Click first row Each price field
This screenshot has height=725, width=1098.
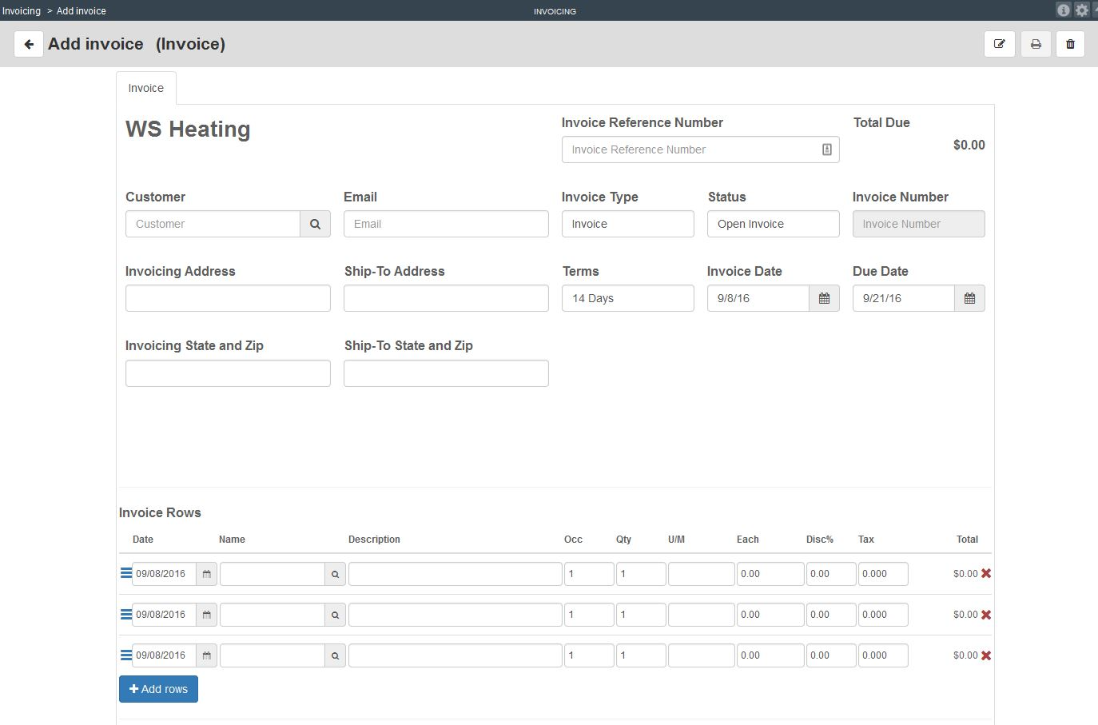coord(770,574)
